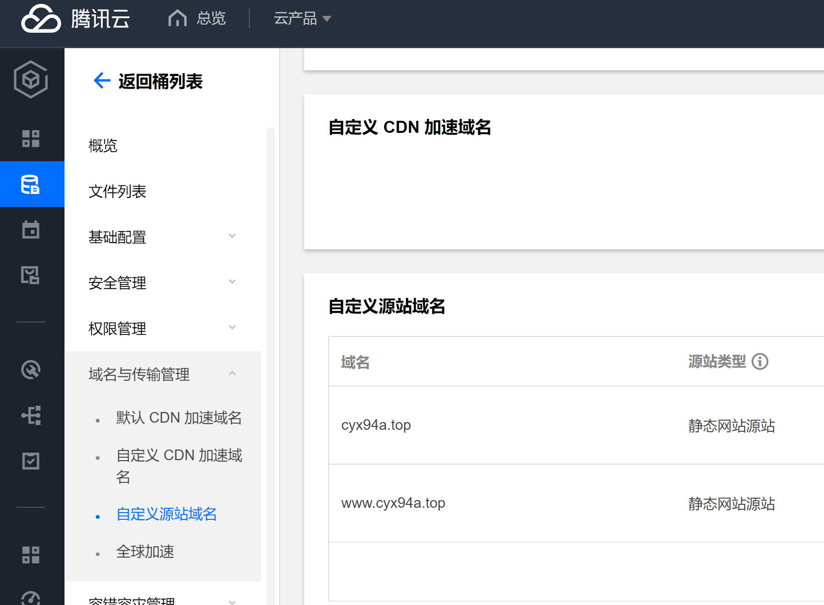Select the www.cyx94a.top domain cell
This screenshot has width=824, height=605.
[393, 503]
